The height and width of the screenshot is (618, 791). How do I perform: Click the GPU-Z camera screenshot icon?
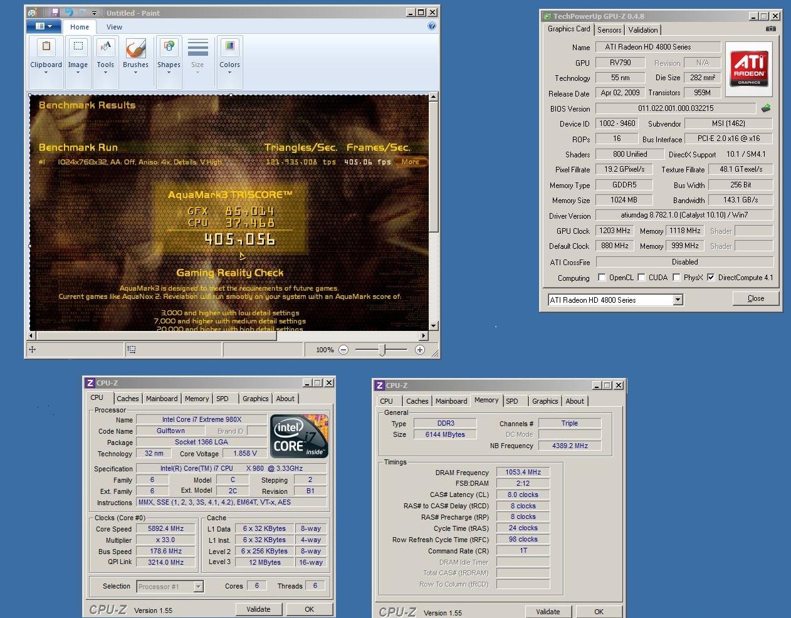[771, 29]
